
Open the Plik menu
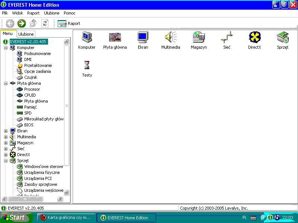tap(5, 13)
